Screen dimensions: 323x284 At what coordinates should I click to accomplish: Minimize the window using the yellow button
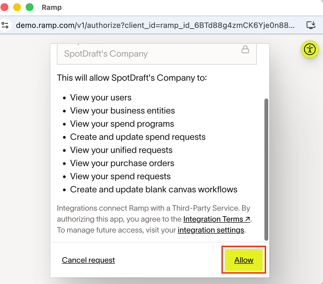[17, 7]
